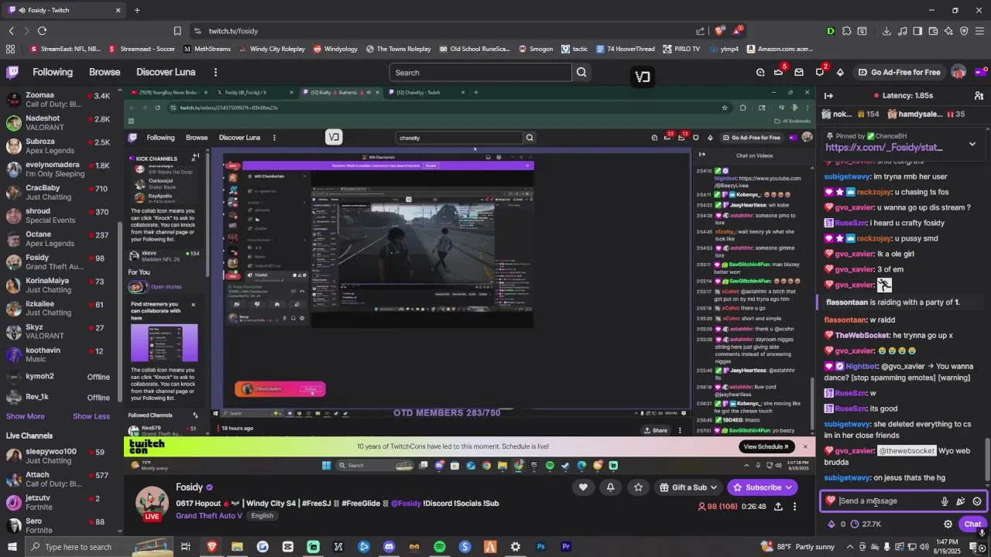Open the chat community users icon

click(x=979, y=95)
